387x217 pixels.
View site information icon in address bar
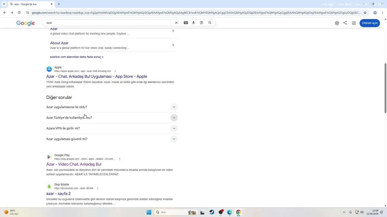[28, 13]
